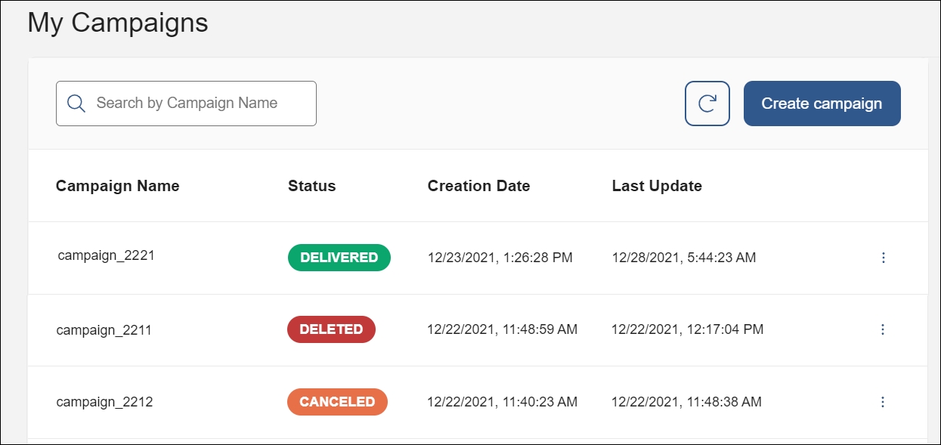This screenshot has height=445, width=941.
Task: Open the three-dot menu for campaign_2221
Action: coord(882,258)
